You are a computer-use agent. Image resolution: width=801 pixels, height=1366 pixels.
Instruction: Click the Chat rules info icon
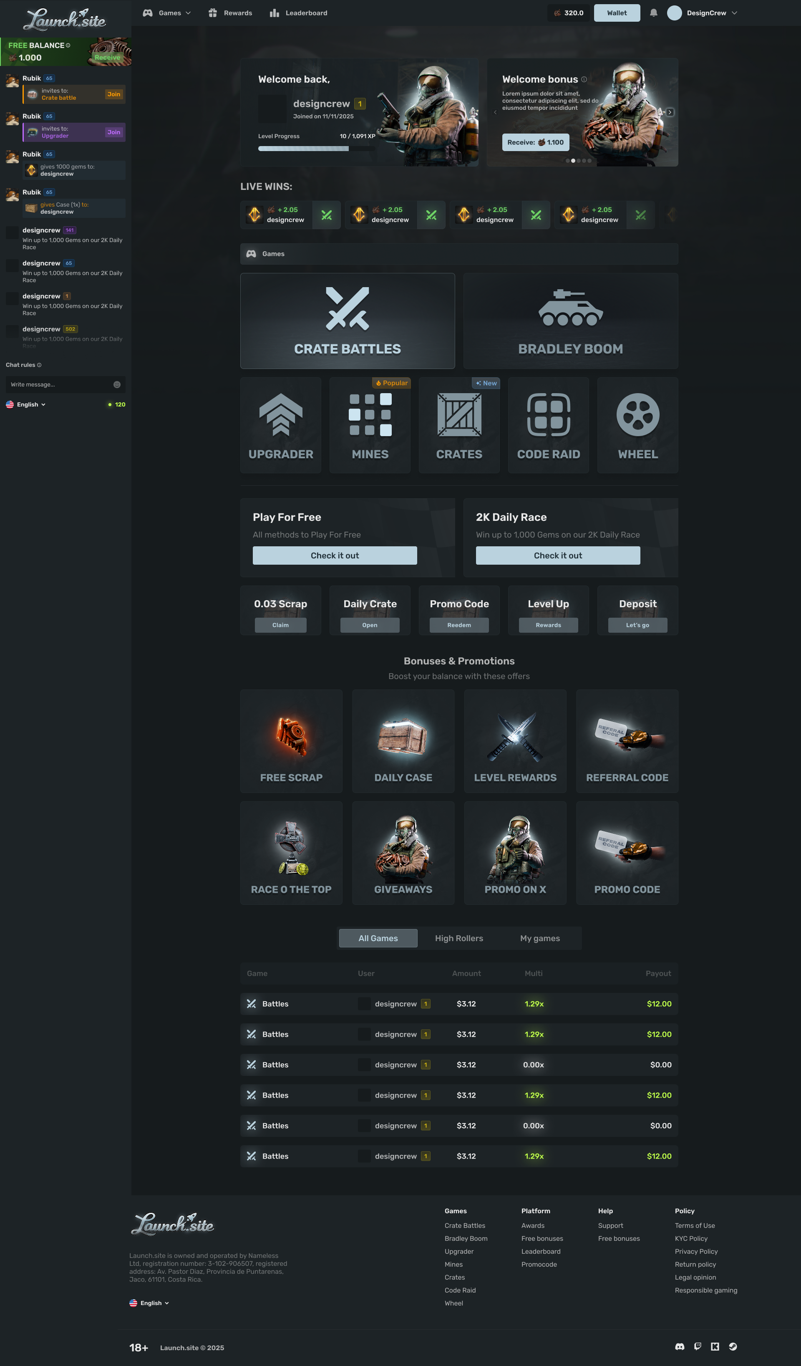coord(39,365)
